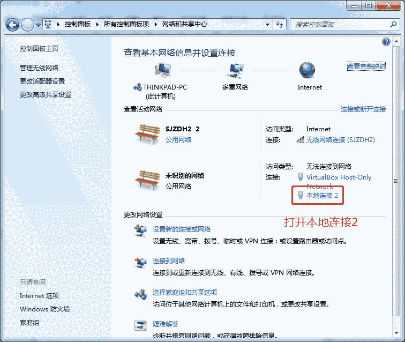This screenshot has height=342, width=405.
Task: Click the 连接或断开连接 link
Action: pyautogui.click(x=363, y=109)
